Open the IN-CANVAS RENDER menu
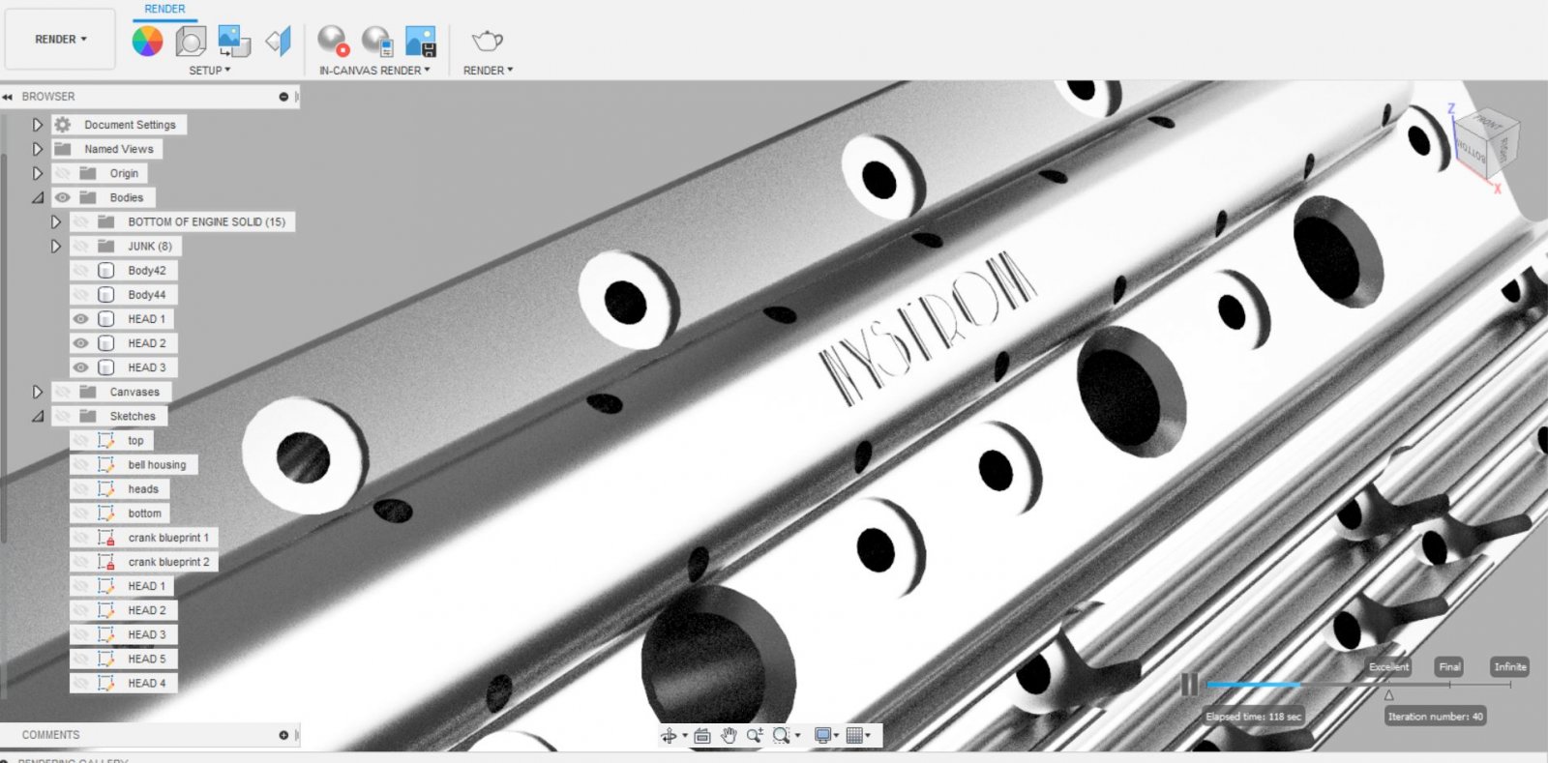The width and height of the screenshot is (1548, 763). (374, 71)
